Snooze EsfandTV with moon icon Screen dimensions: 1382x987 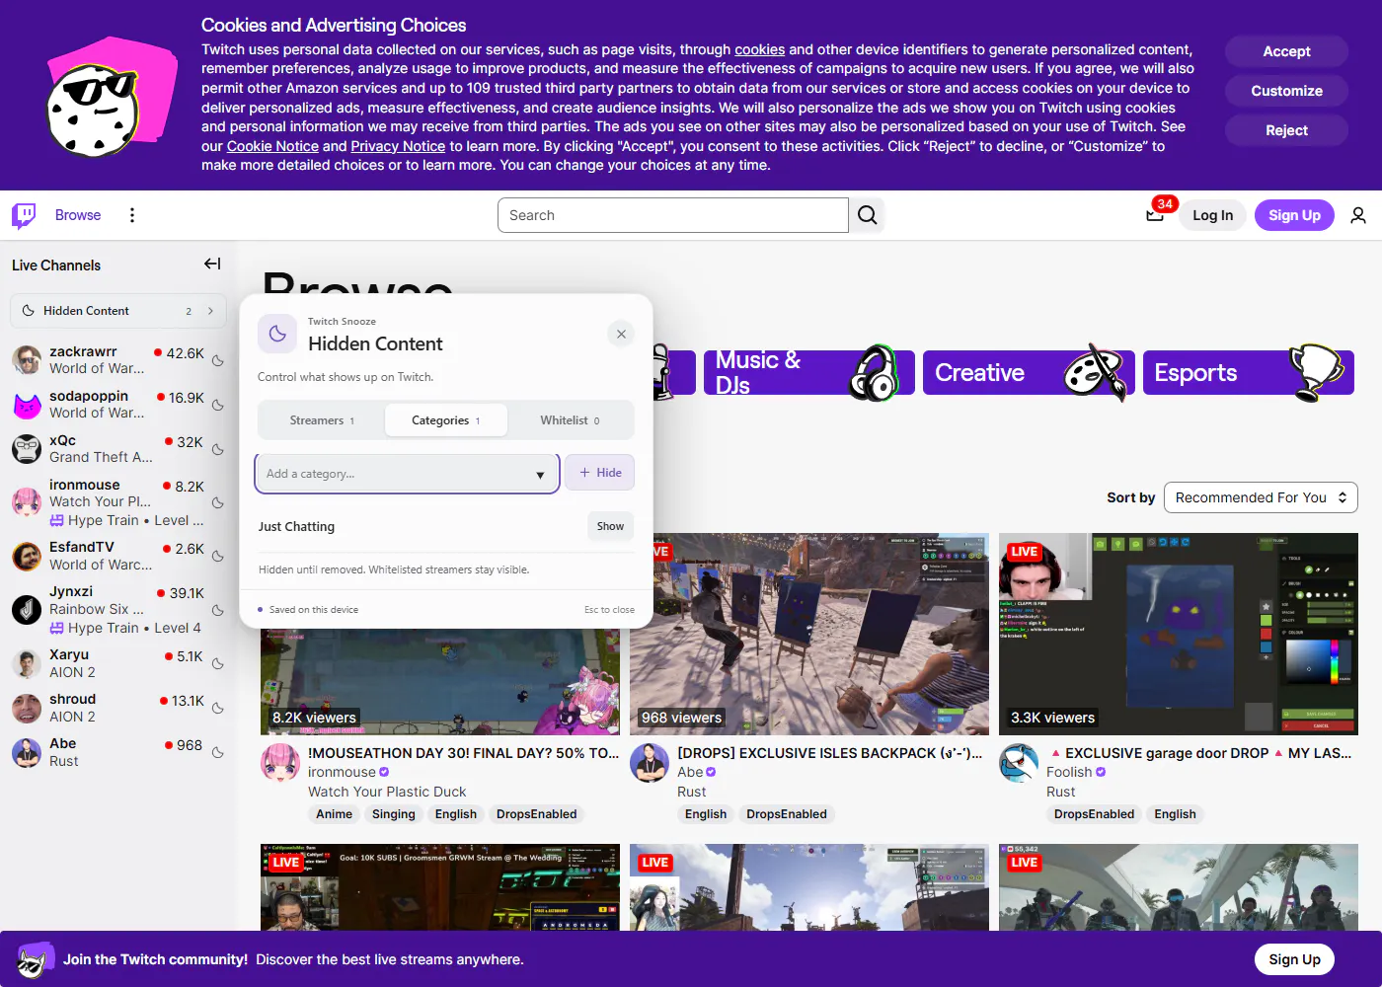218,557
